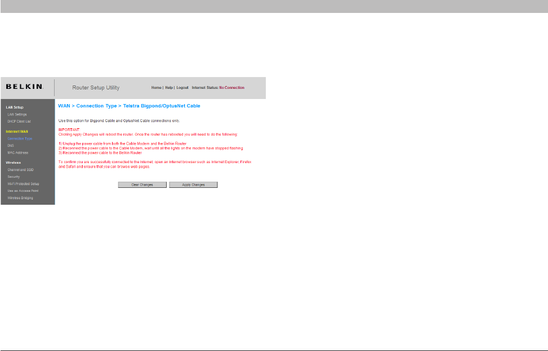Select Connection Type in sidebar
Viewport: 548px width, 351px height.
[20, 138]
